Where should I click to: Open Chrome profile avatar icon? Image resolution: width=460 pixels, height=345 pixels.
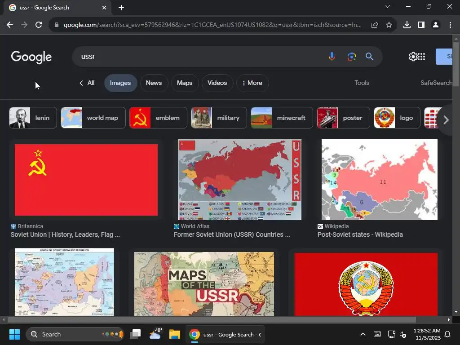(x=436, y=25)
